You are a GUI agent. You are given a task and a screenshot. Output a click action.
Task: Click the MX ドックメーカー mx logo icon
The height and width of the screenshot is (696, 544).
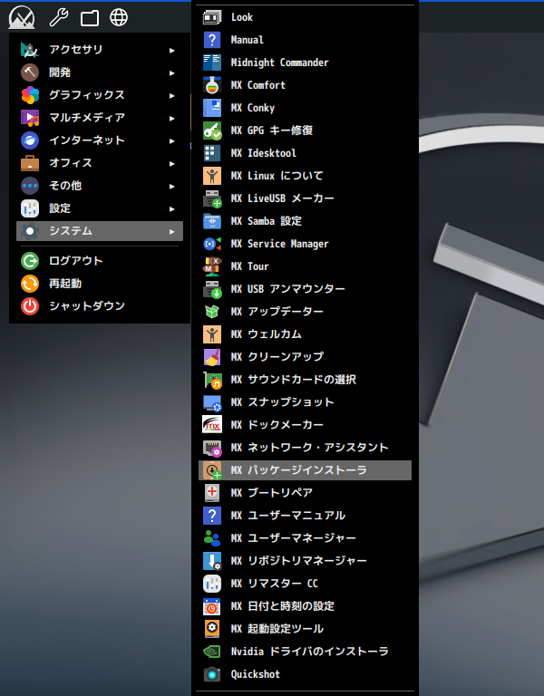(x=212, y=425)
